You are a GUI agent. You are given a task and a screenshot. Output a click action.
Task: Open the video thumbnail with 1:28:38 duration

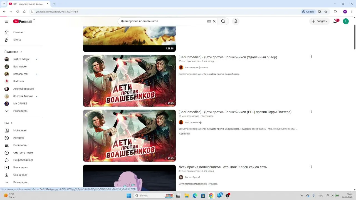coord(129,39)
